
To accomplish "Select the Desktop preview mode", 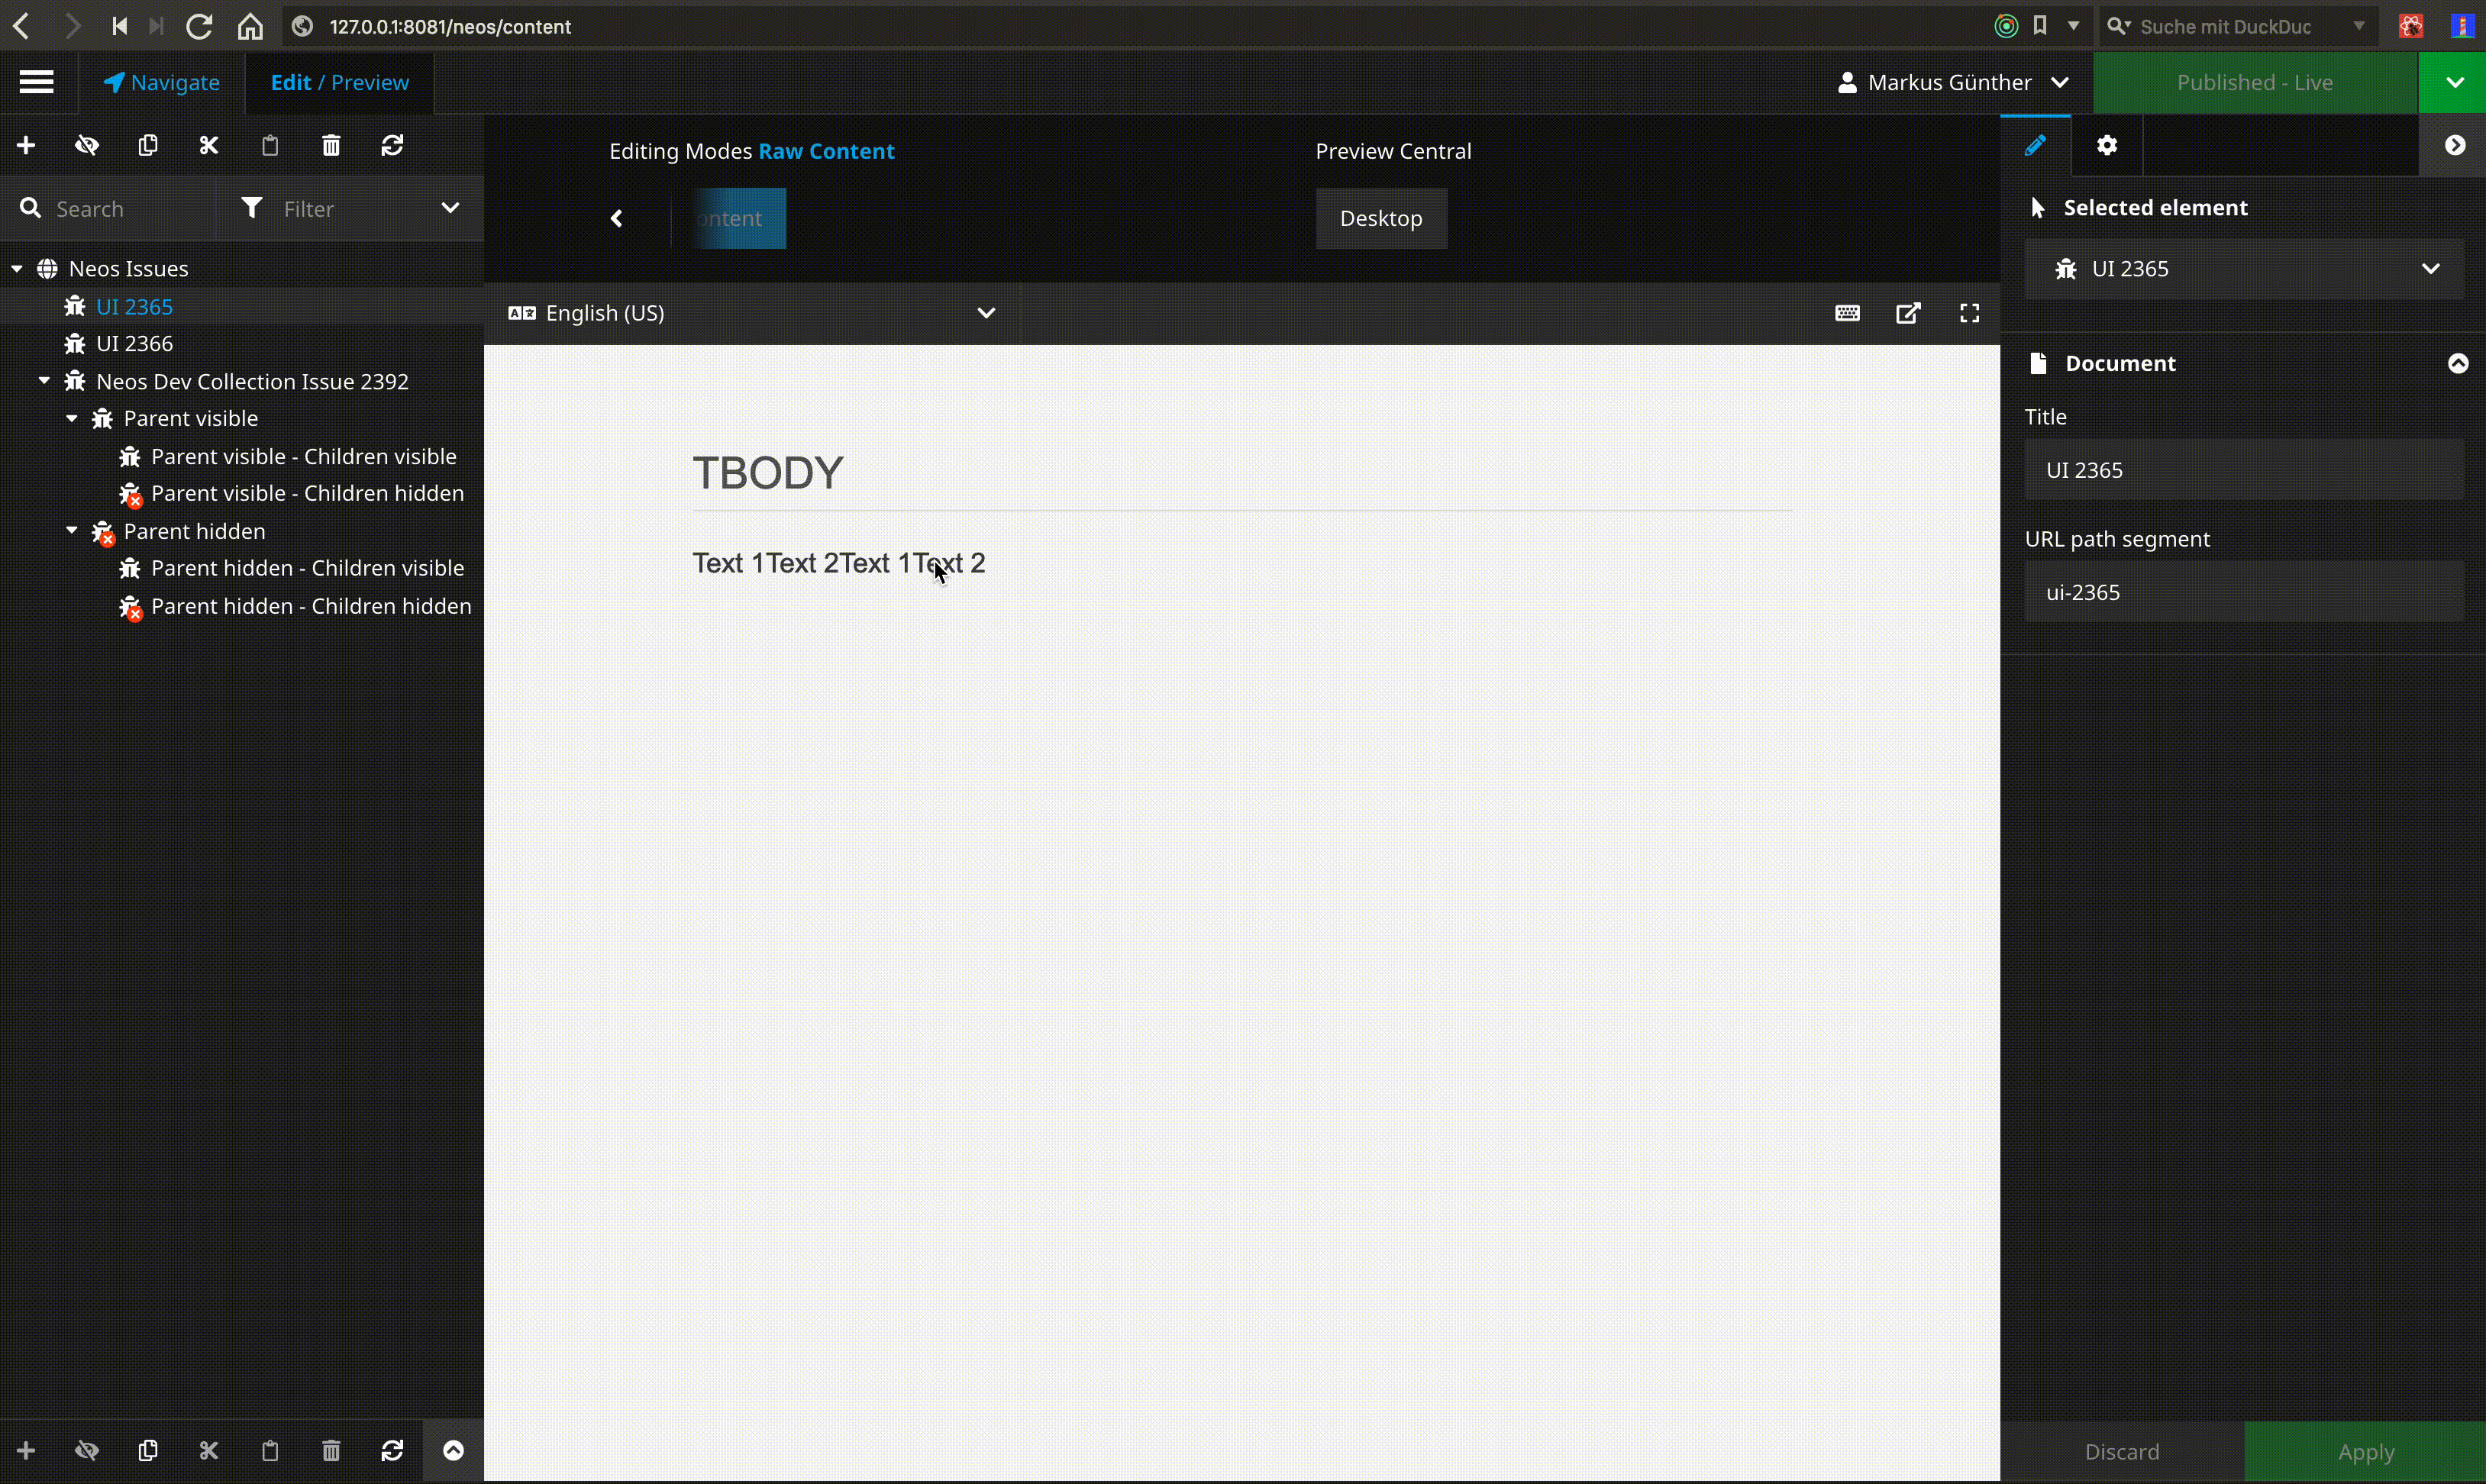I will coord(1381,218).
